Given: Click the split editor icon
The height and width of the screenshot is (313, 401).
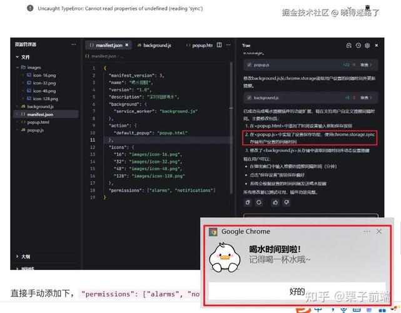Looking at the screenshot, I should coord(219,45).
